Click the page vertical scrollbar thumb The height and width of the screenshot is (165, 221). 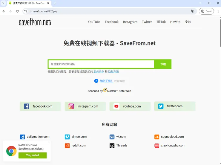point(220,33)
